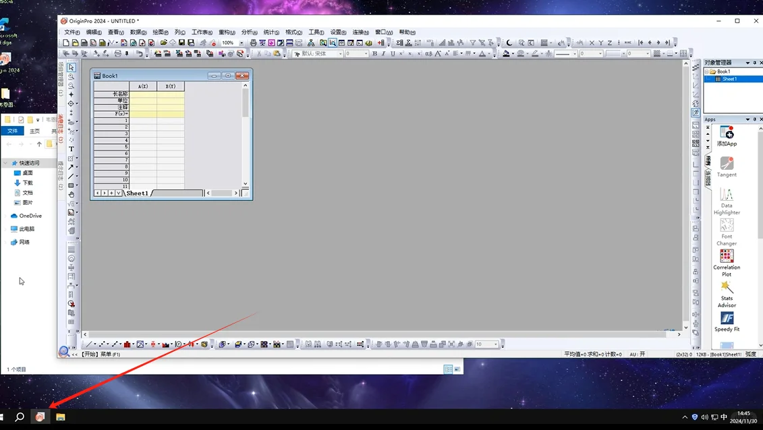
Task: Open the Apps panel dropdown arrow
Action: point(747,119)
